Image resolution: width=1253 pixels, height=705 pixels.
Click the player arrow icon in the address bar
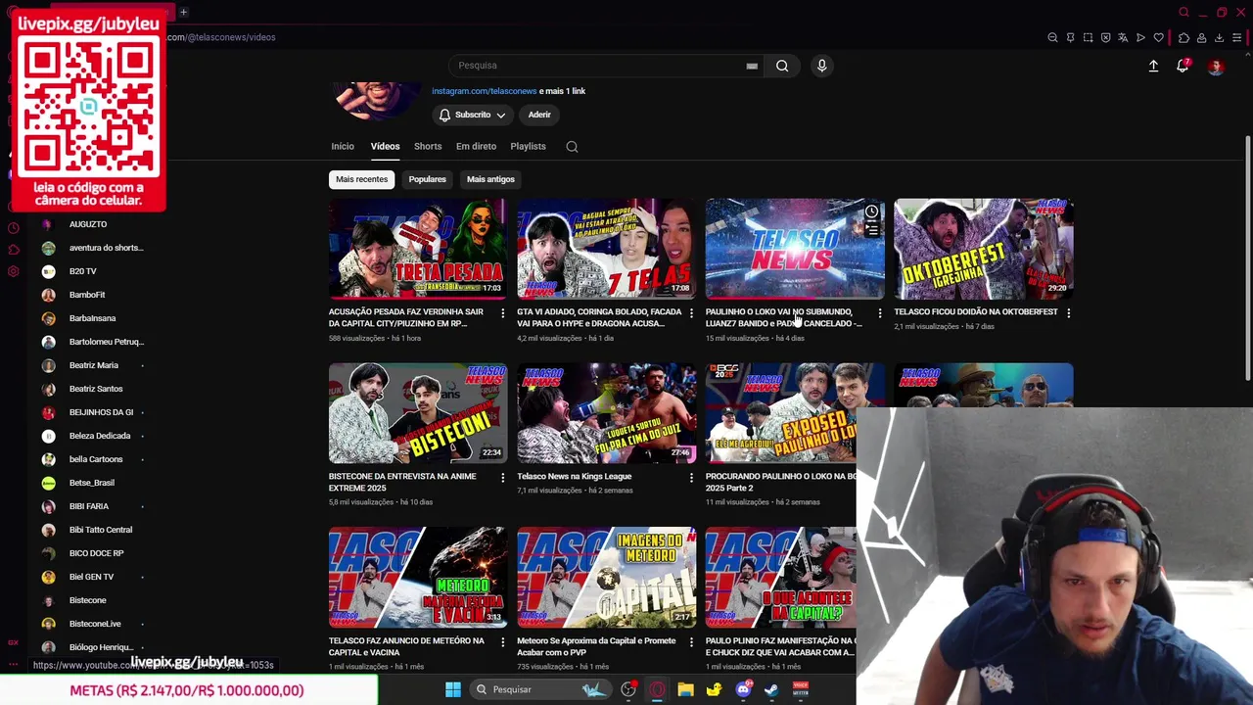tap(1140, 38)
